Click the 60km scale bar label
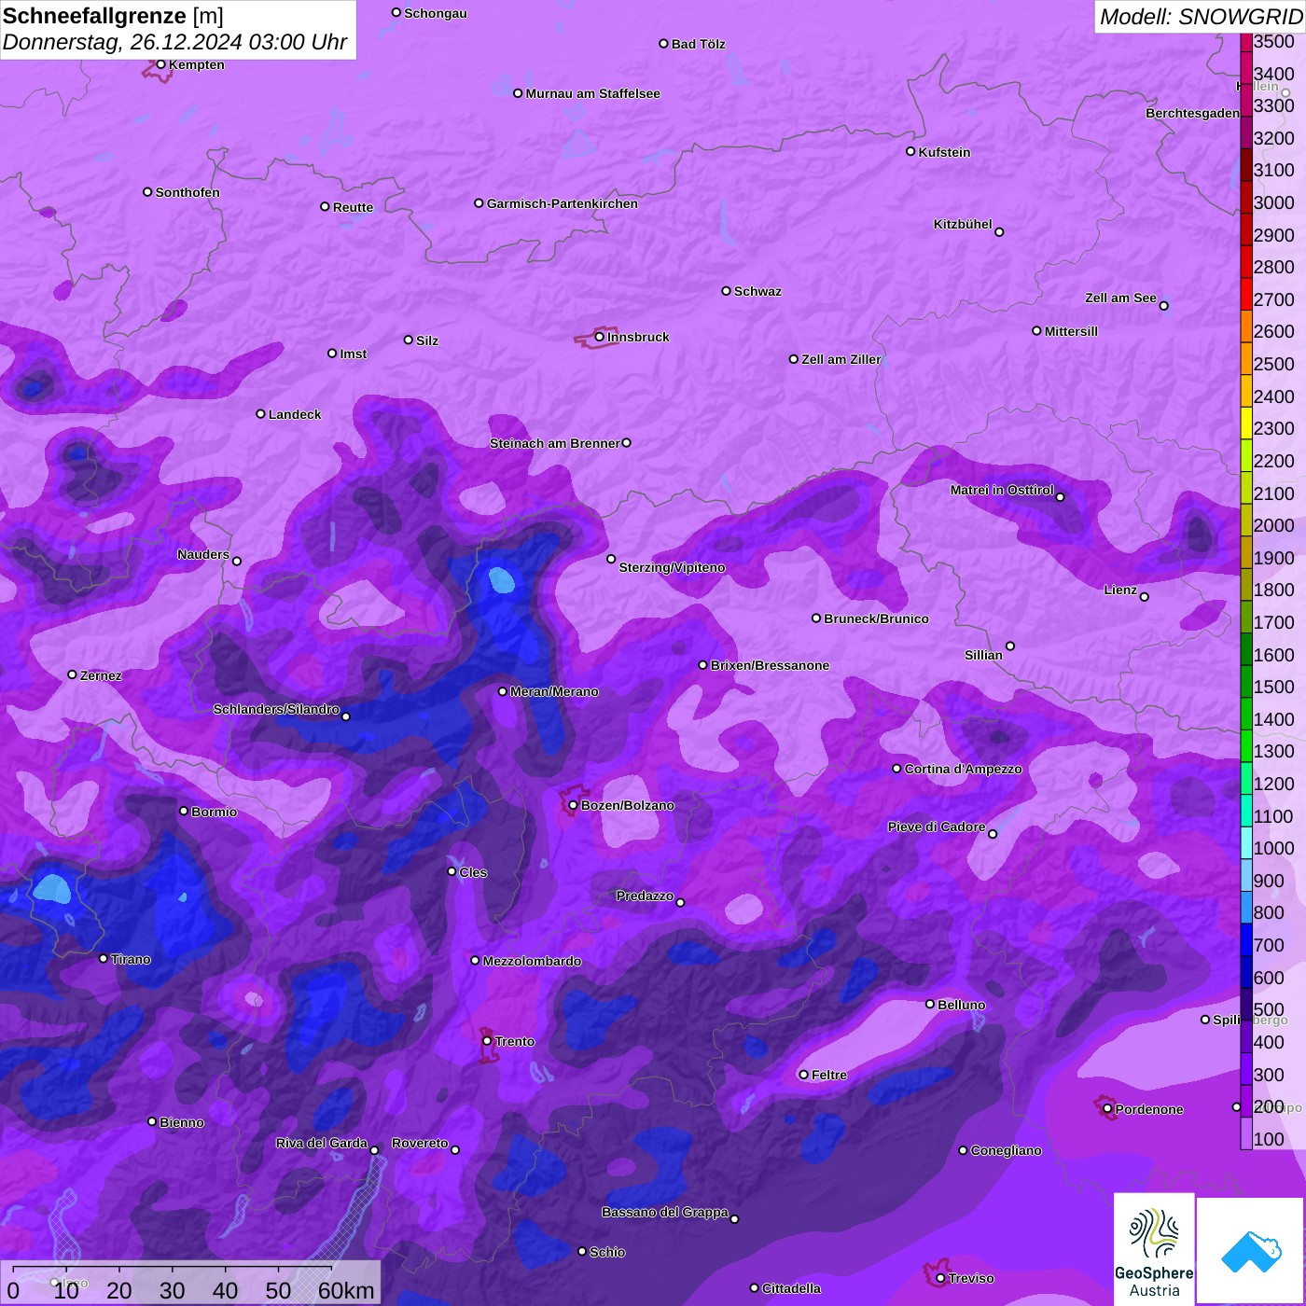Screen dimensions: 1306x1306 coord(346,1290)
